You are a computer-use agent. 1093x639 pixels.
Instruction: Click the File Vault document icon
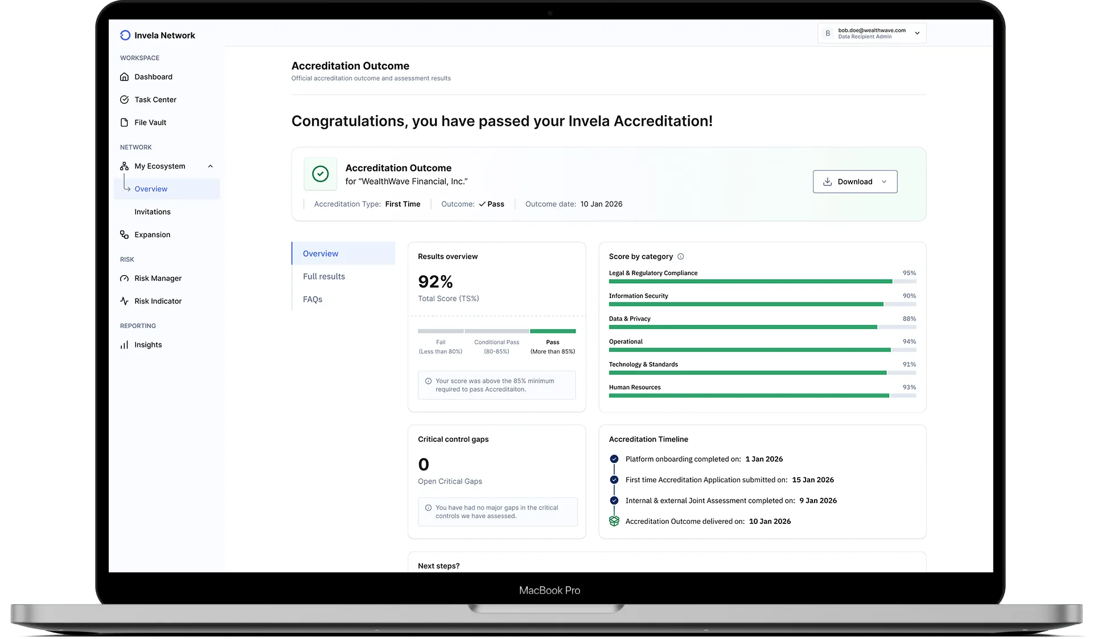(x=124, y=122)
